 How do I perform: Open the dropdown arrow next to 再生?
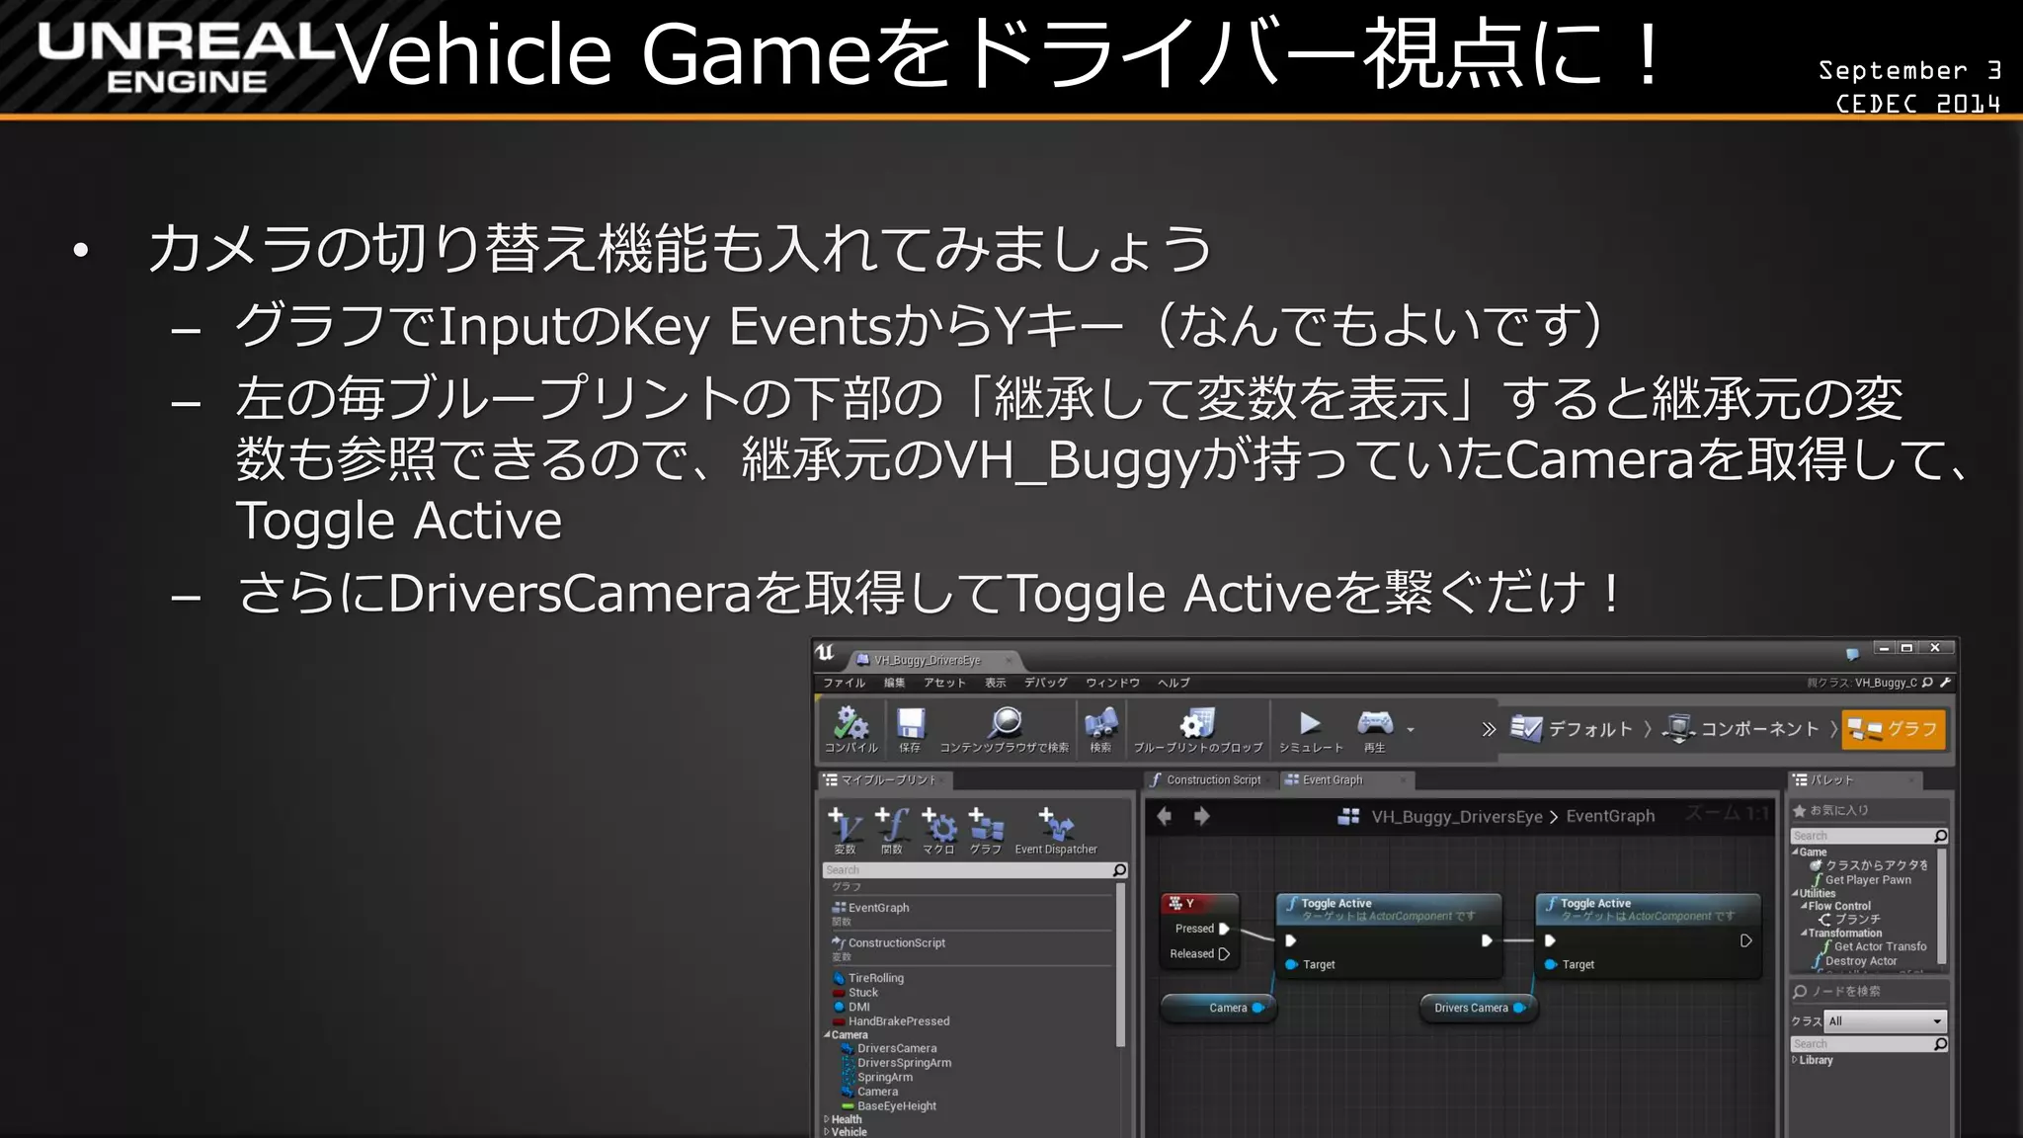1411,730
